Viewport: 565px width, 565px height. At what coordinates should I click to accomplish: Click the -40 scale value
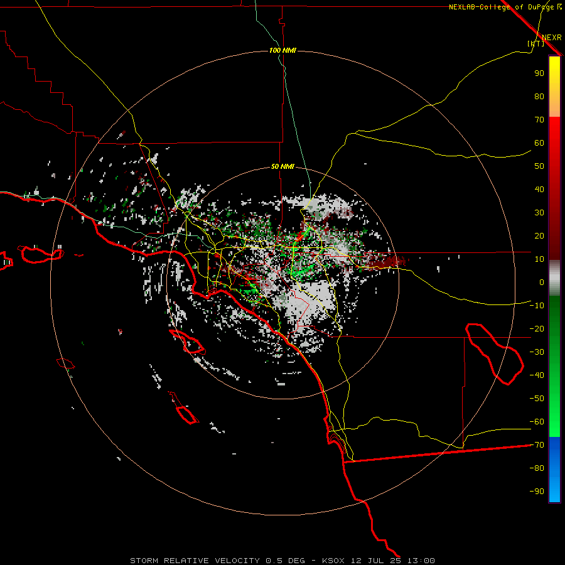537,375
